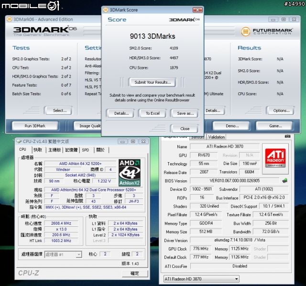
Task: Click the Driver Version field in GPU-Z
Action: tap(239, 240)
